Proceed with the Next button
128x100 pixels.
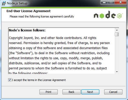[x=90, y=92]
